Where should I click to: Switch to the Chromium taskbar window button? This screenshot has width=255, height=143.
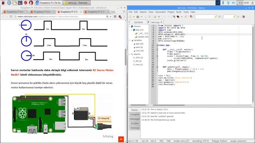[49, 3]
